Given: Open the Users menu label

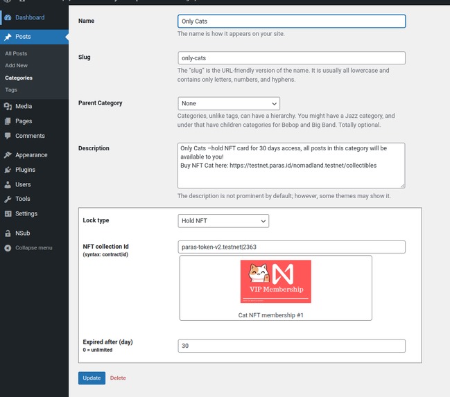Looking at the screenshot, I should pyautogui.click(x=23, y=184).
